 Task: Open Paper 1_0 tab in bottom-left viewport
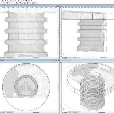point(10,112)
